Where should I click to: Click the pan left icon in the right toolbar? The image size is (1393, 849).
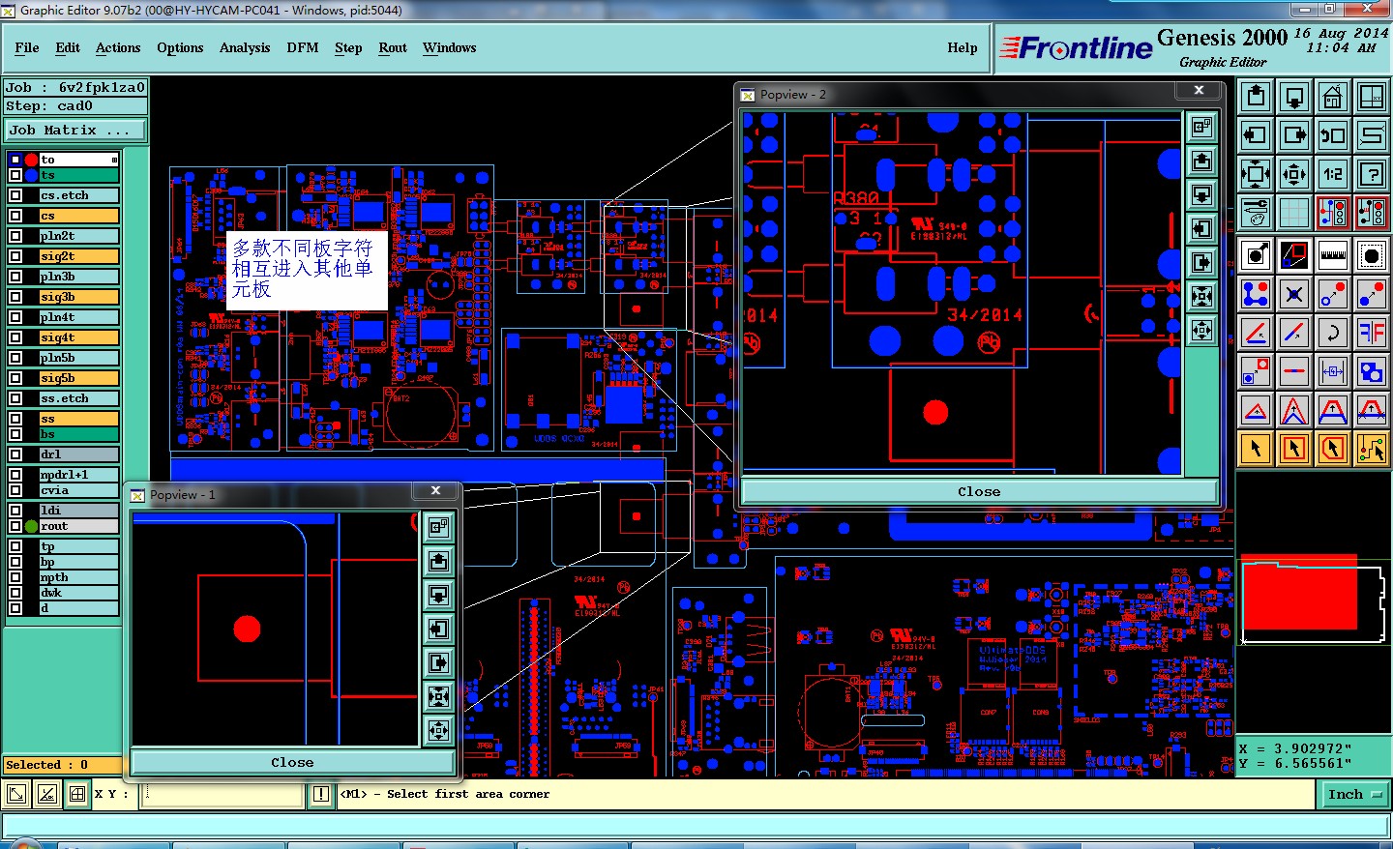1256,135
